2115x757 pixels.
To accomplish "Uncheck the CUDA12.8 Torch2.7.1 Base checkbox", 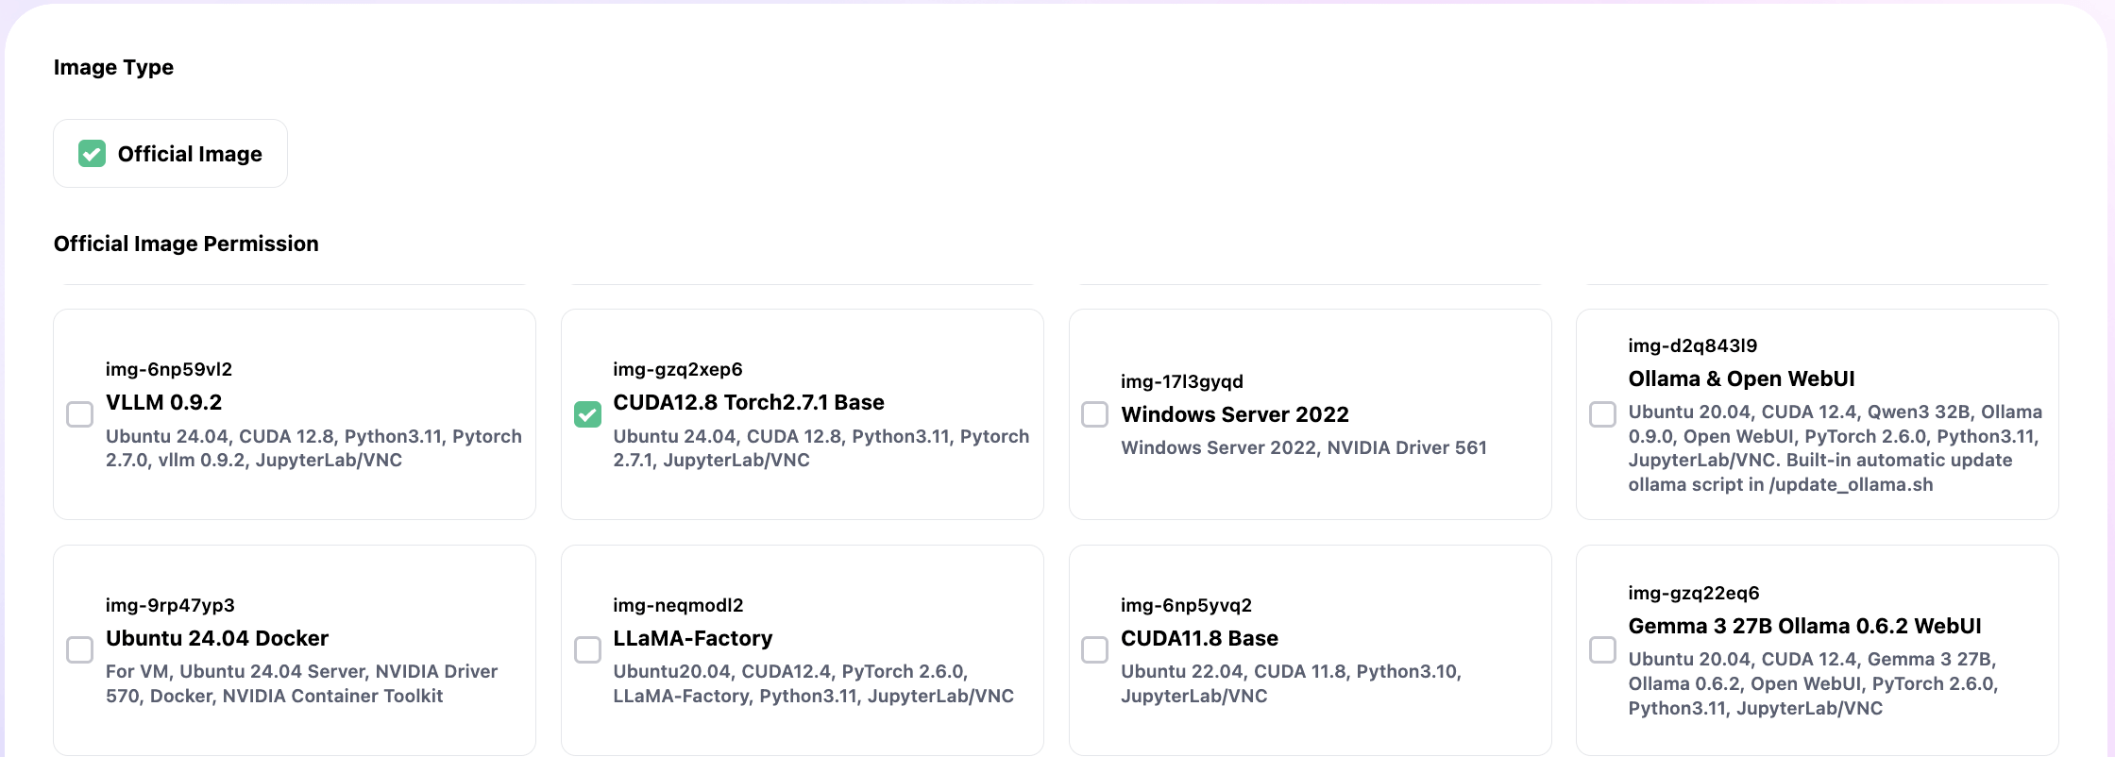I will (x=587, y=414).
